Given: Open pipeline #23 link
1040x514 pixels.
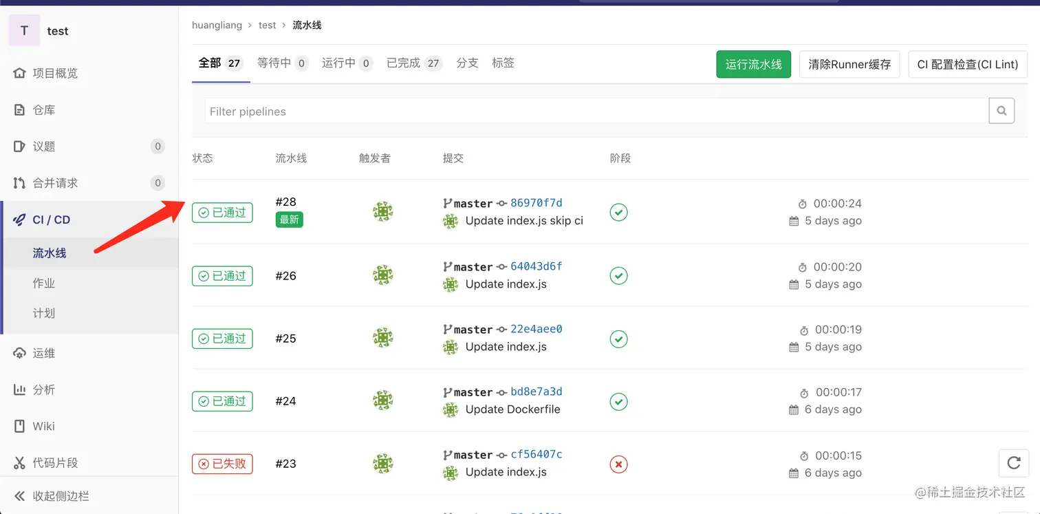Looking at the screenshot, I should point(285,464).
